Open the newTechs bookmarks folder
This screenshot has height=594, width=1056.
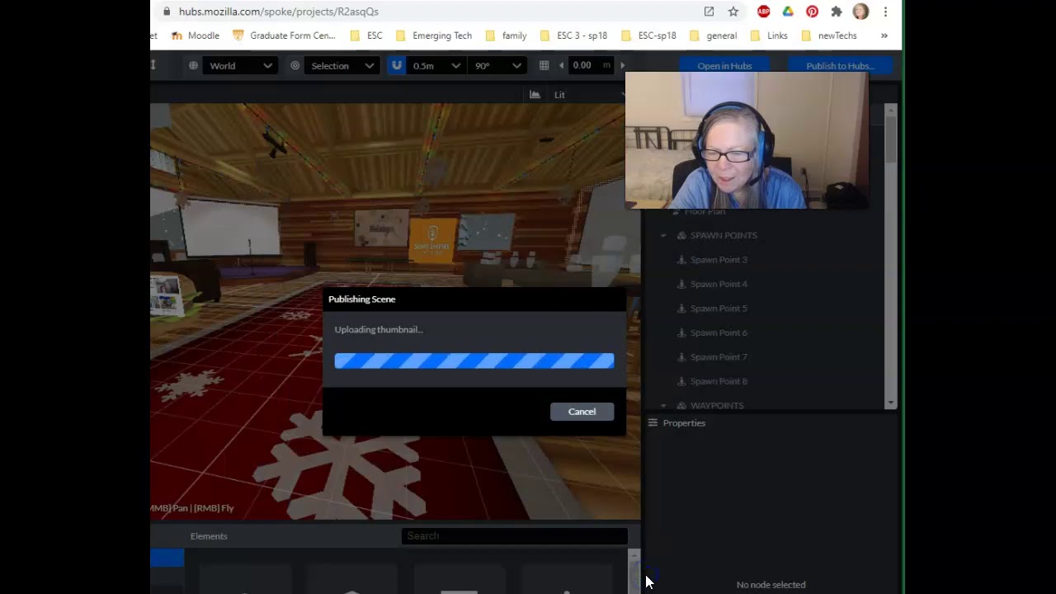829,35
